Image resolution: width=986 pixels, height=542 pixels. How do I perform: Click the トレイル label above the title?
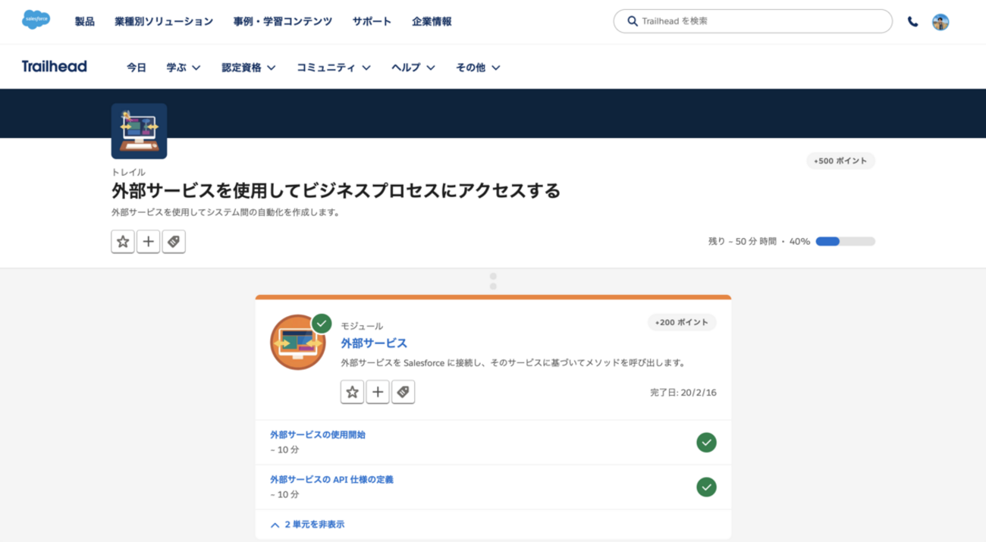coord(128,172)
